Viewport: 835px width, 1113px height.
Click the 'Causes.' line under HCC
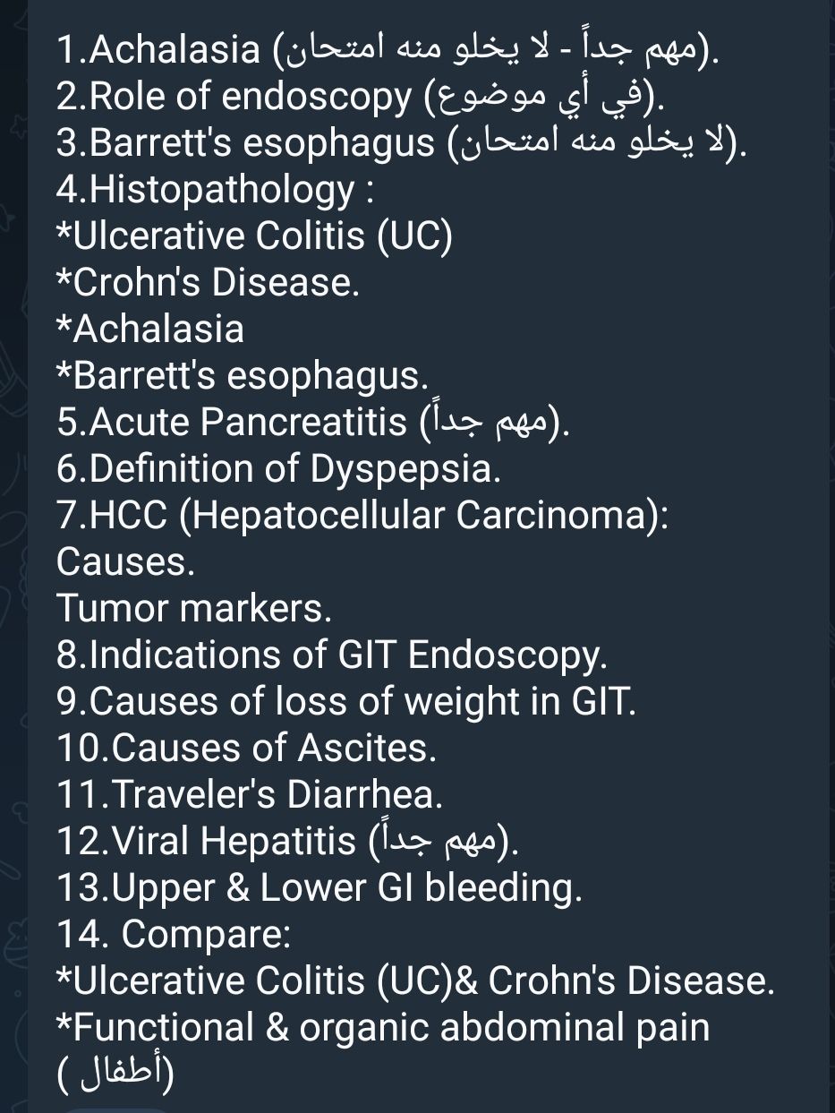coord(125,562)
